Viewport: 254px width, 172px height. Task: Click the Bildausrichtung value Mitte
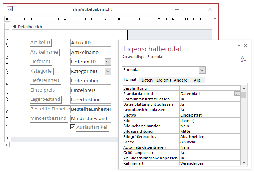(210, 131)
